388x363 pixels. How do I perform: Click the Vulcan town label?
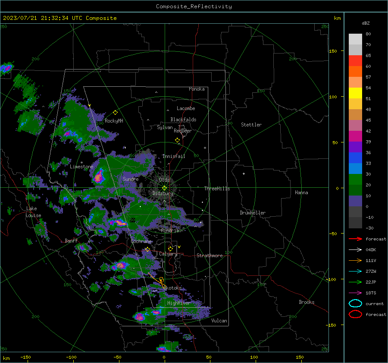[219, 321]
